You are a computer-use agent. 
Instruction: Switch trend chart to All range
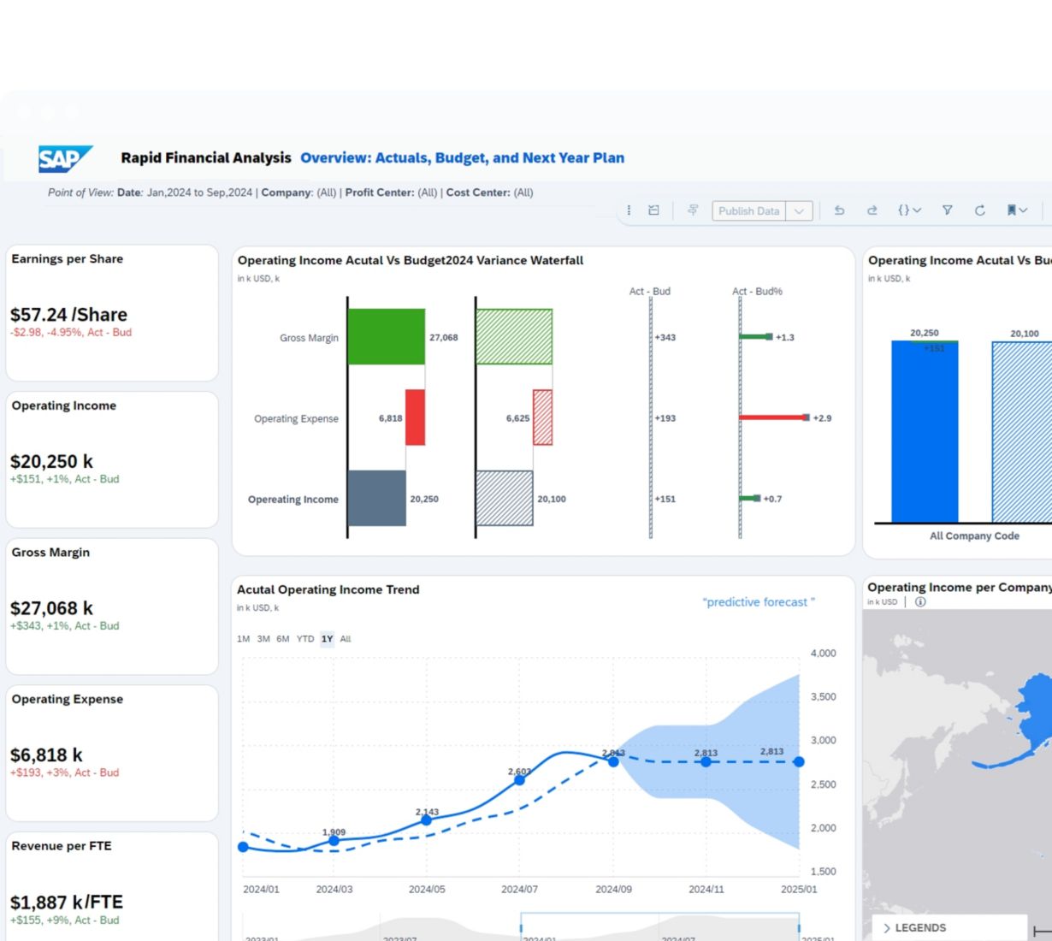coord(346,639)
